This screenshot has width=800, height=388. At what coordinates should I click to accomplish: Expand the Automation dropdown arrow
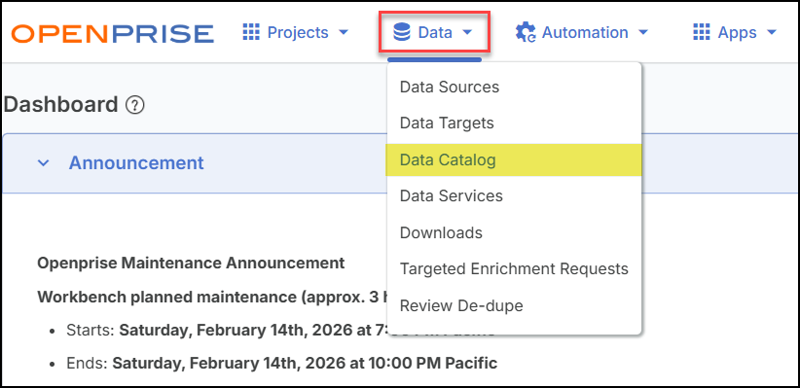coord(643,33)
